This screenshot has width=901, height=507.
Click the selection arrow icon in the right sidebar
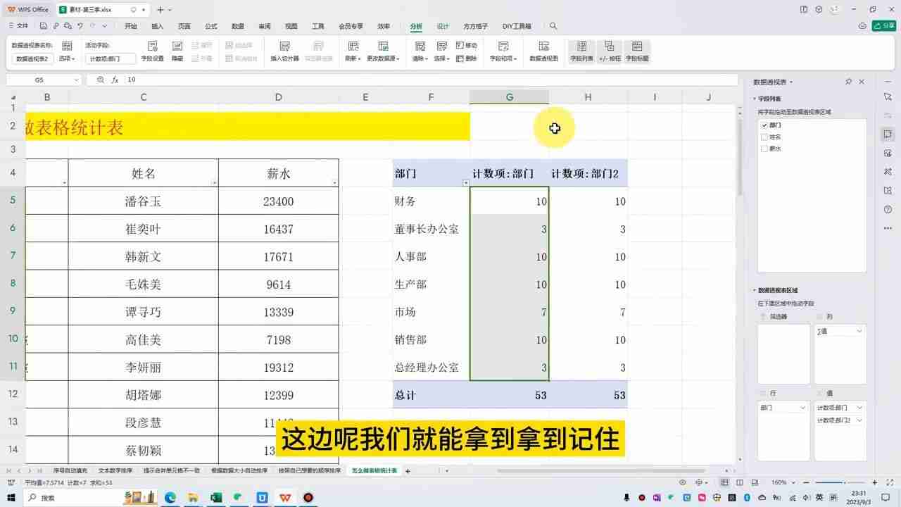[x=888, y=96]
